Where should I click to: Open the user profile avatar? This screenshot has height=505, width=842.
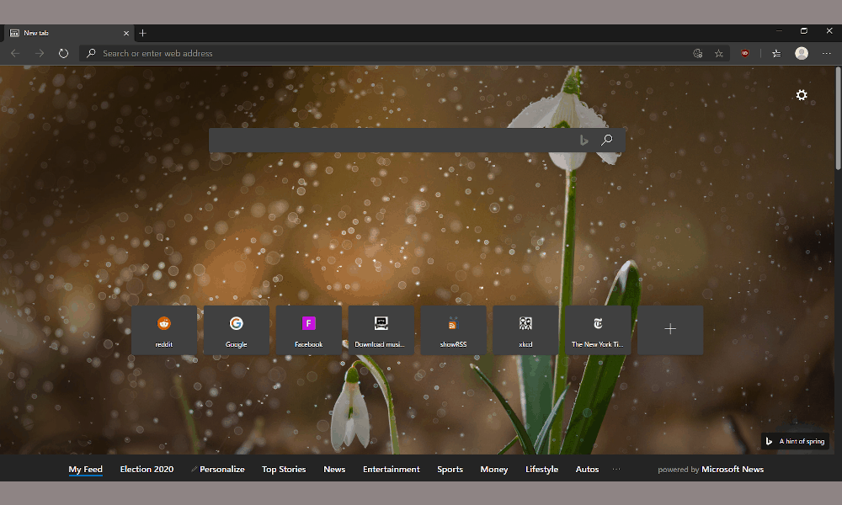[x=802, y=53]
